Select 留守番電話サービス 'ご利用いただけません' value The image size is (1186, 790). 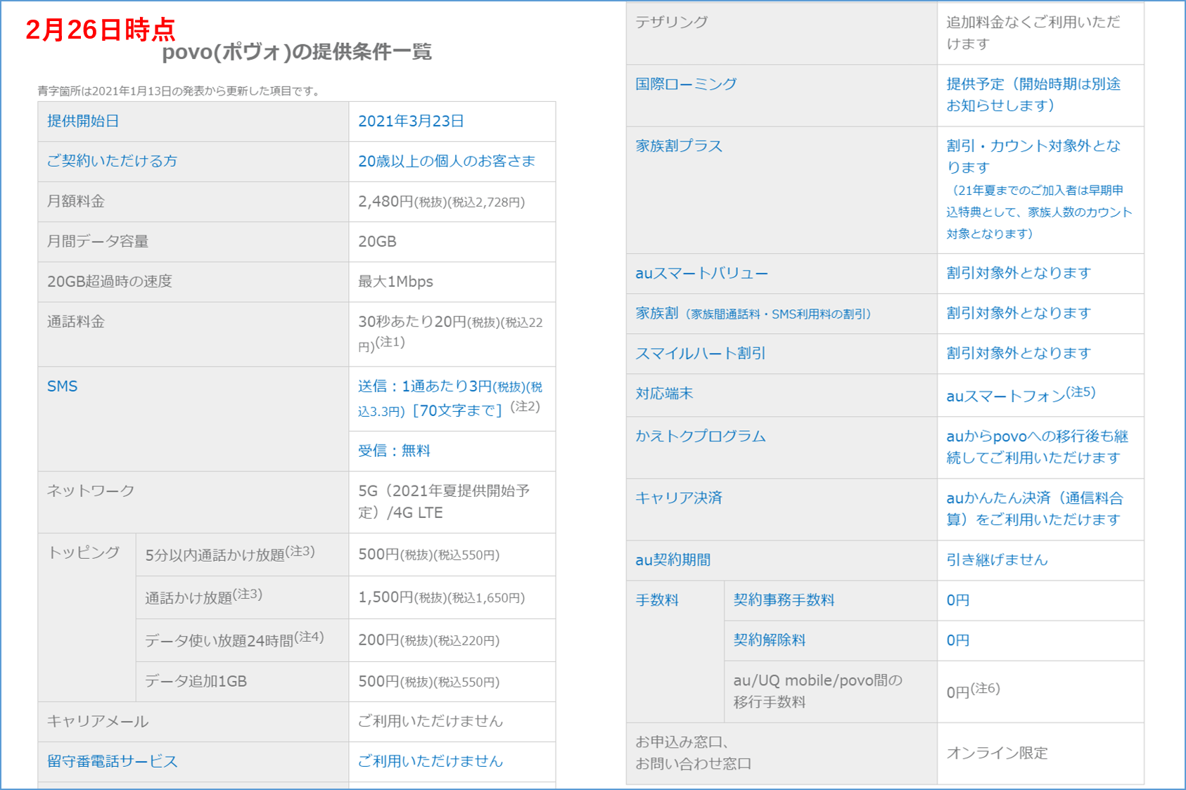(x=431, y=761)
